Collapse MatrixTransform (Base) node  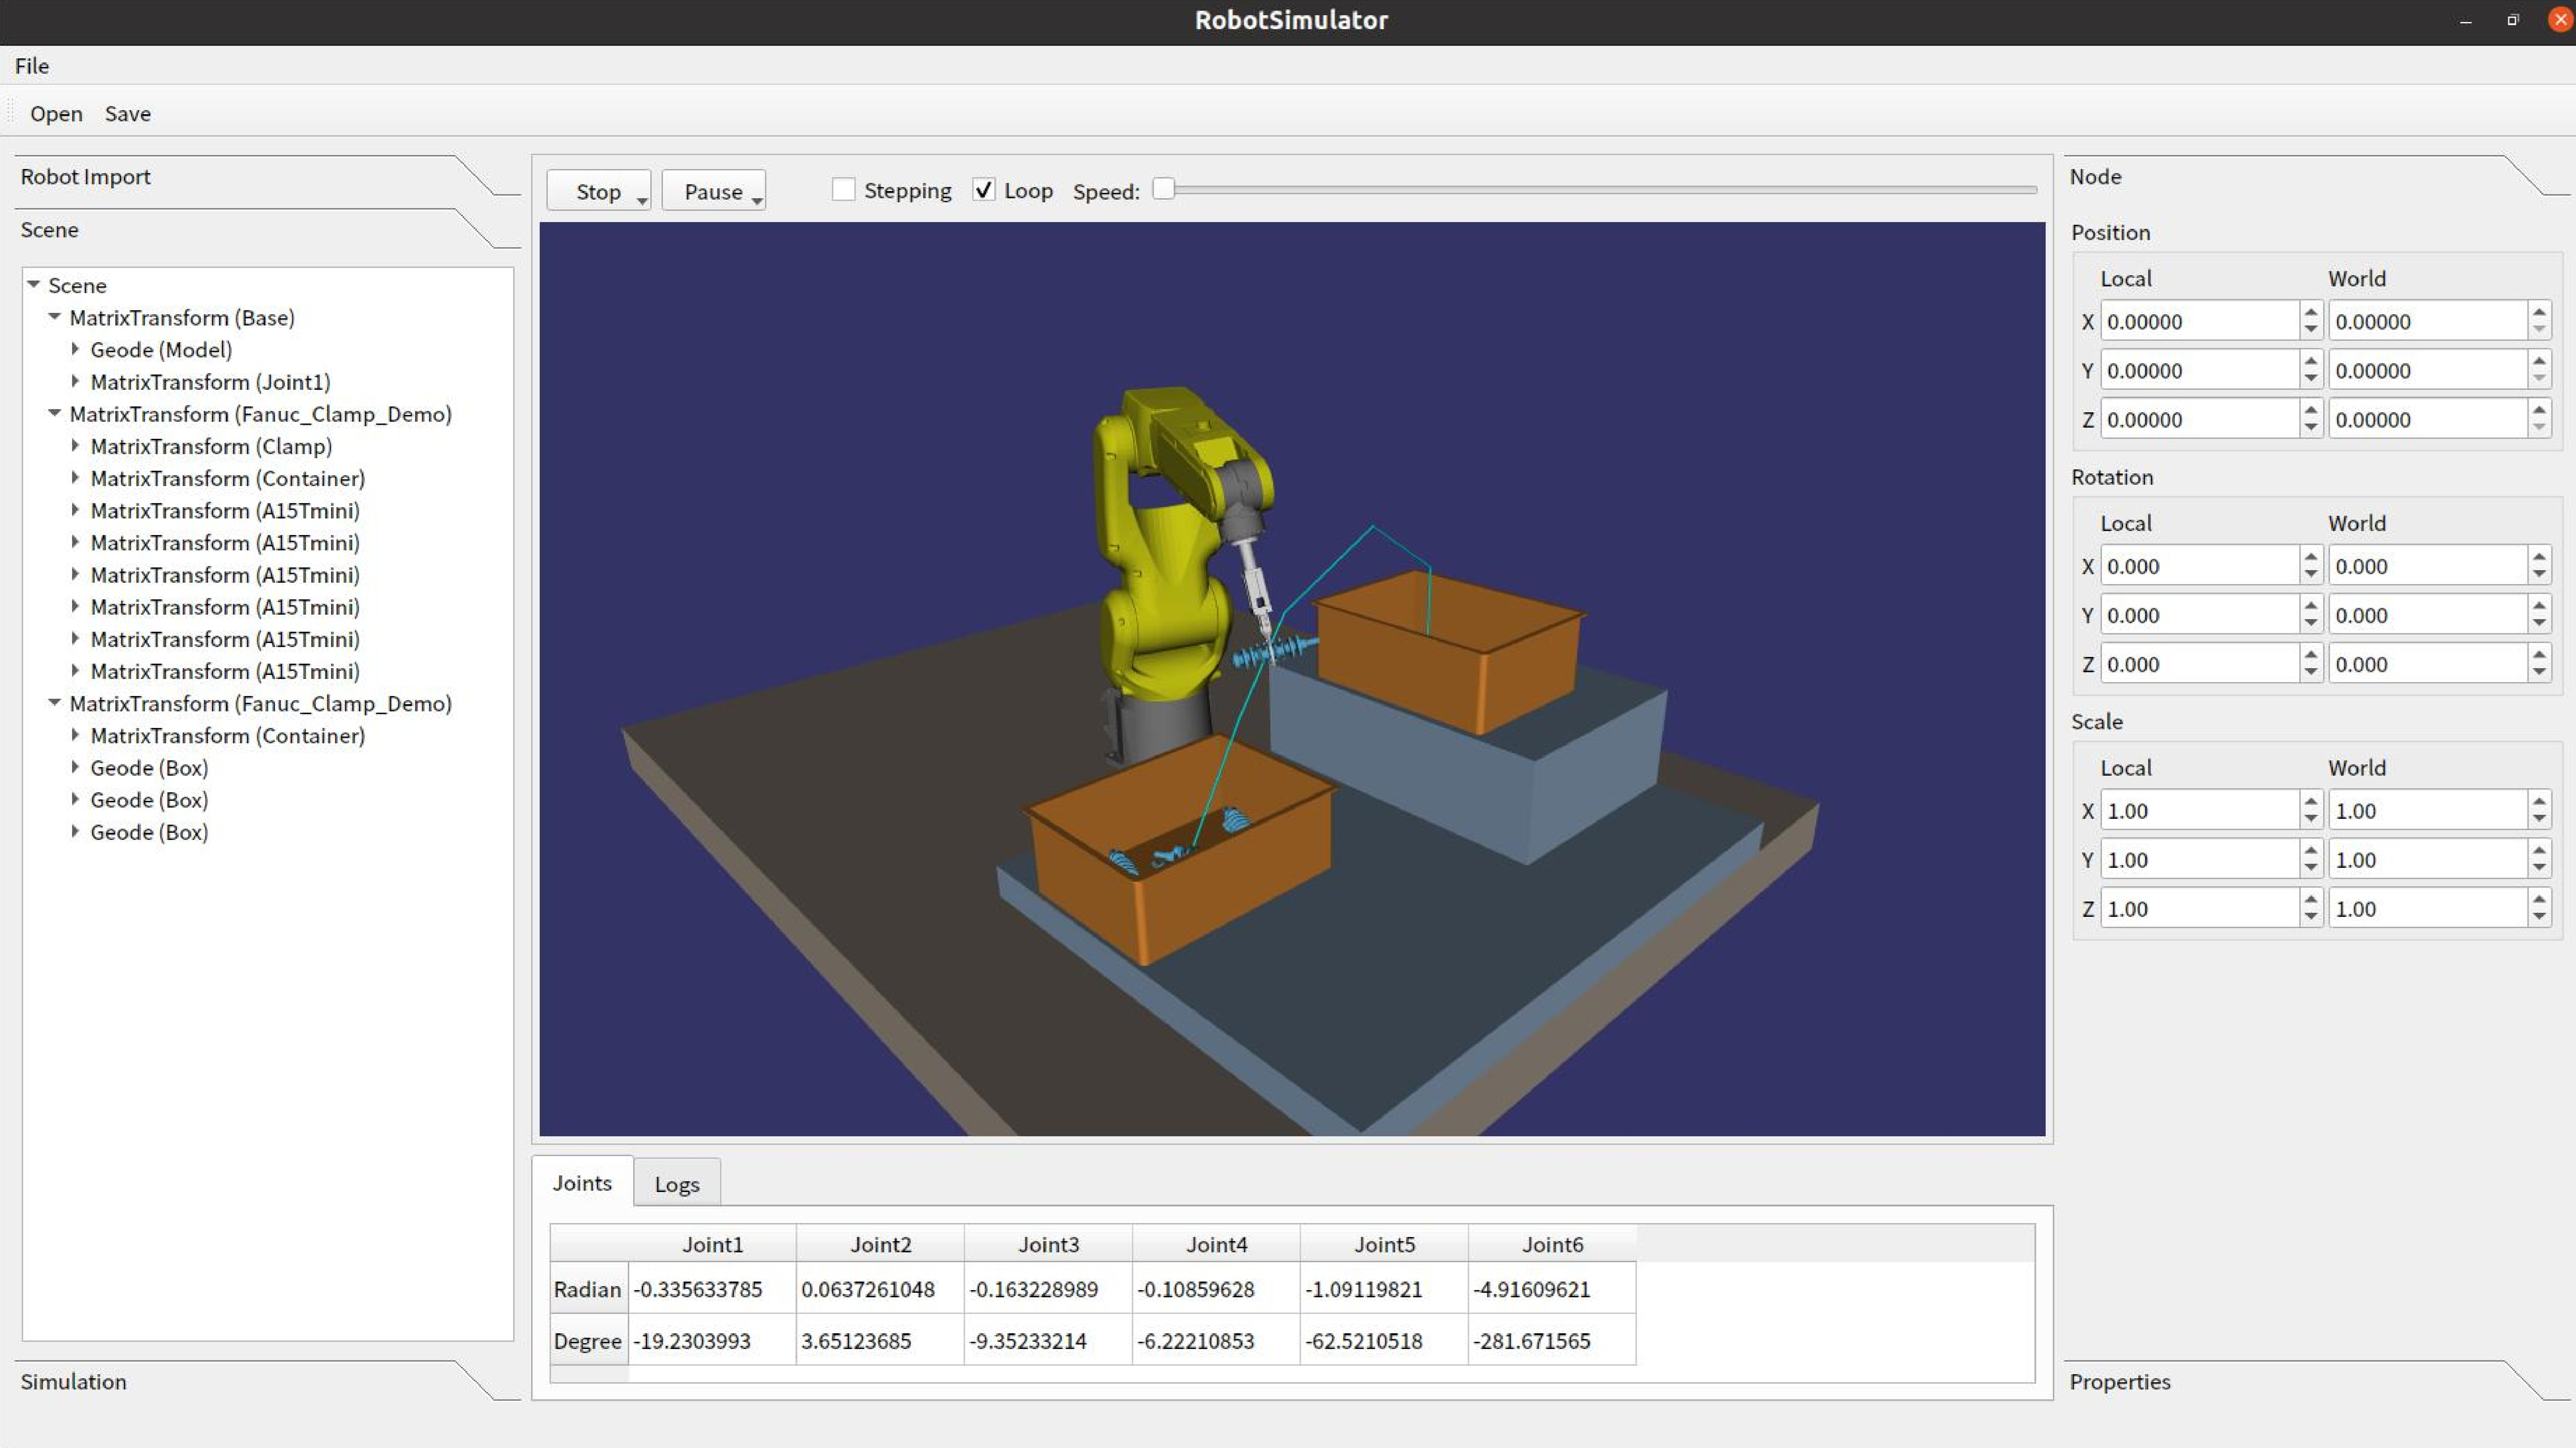tap(55, 317)
